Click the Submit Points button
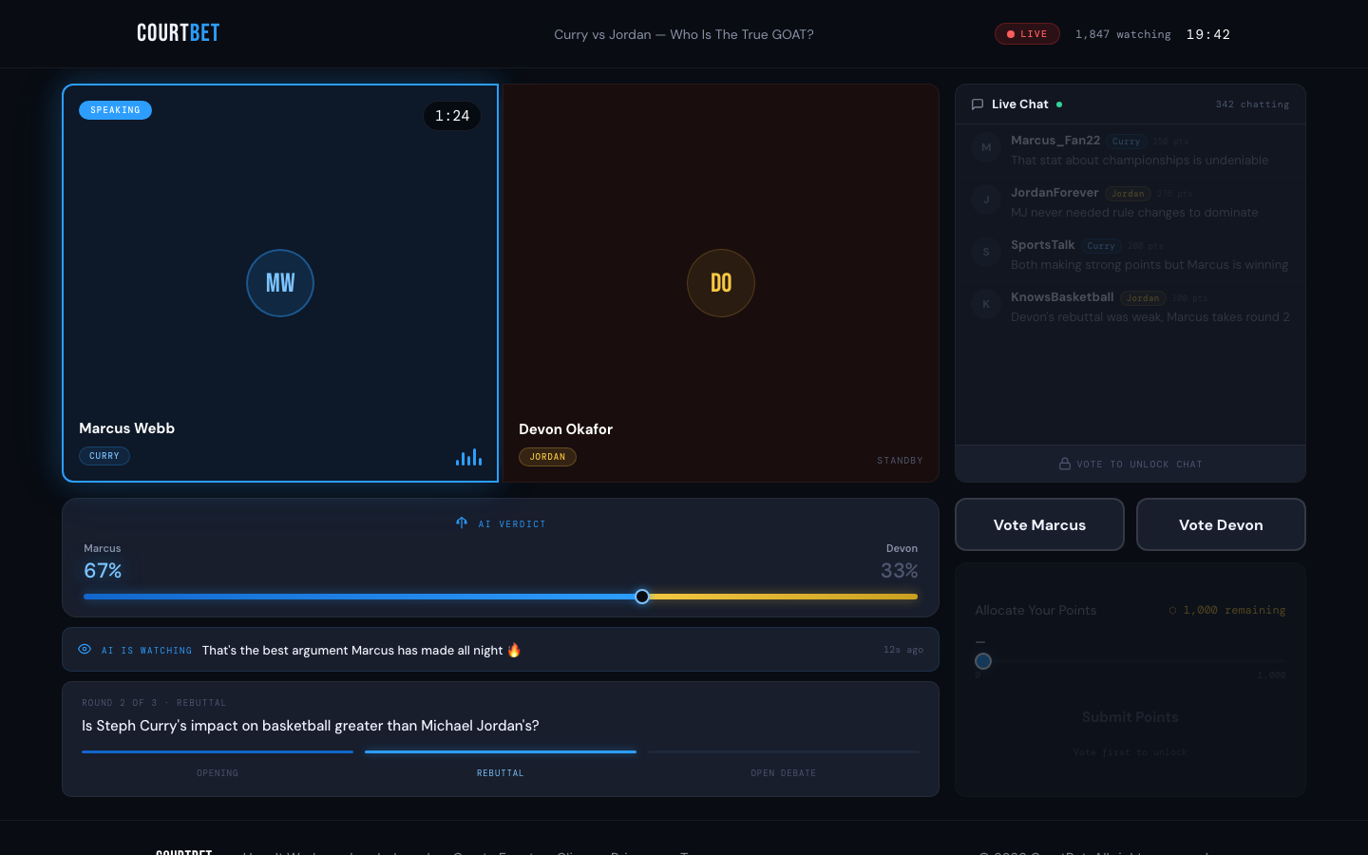The image size is (1368, 855). [1130, 717]
